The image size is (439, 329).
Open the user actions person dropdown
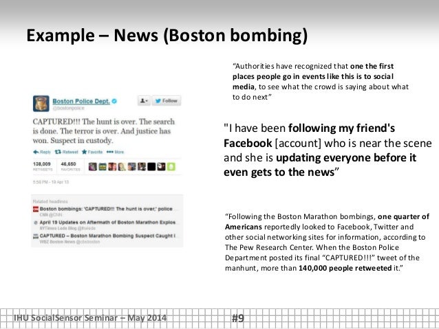144,101
